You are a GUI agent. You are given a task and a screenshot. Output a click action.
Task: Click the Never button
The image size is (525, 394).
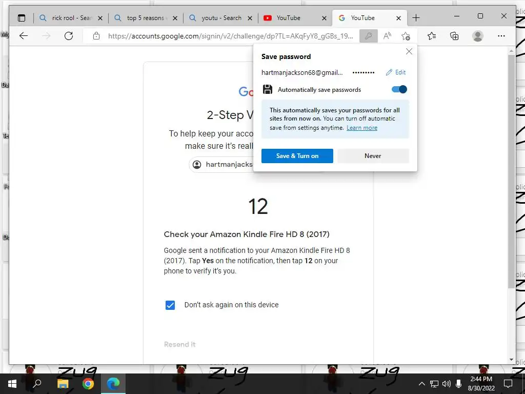coord(373,156)
